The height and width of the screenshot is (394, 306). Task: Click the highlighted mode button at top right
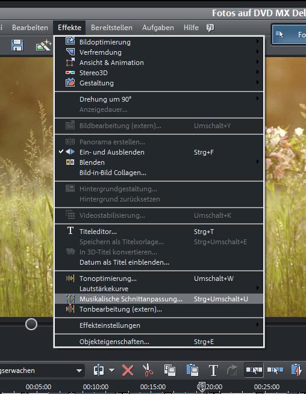pyautogui.click(x=289, y=34)
